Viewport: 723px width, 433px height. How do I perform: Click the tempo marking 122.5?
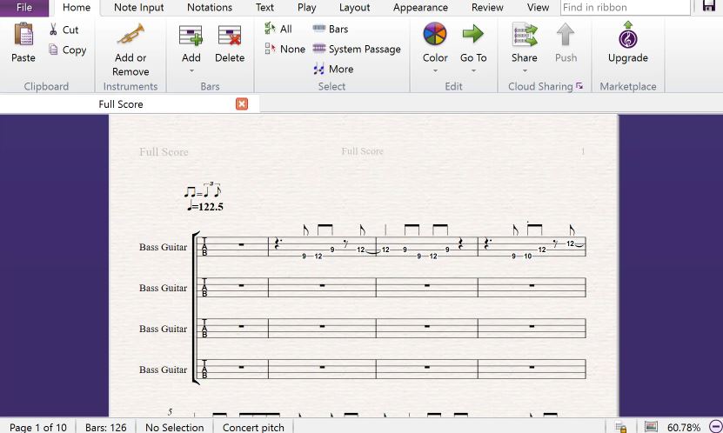pyautogui.click(x=205, y=206)
